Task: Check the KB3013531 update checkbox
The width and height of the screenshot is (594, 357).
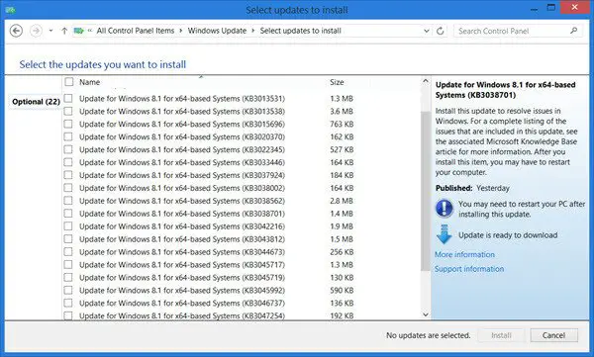Action: point(68,99)
